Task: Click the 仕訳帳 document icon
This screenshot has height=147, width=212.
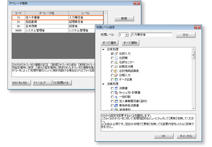Action: click(x=116, y=58)
